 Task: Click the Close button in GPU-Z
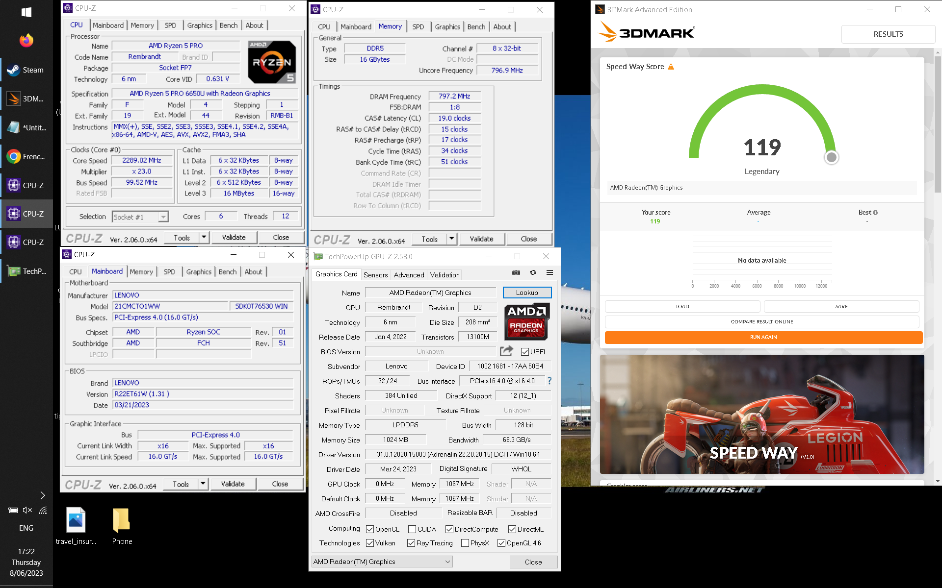point(533,562)
